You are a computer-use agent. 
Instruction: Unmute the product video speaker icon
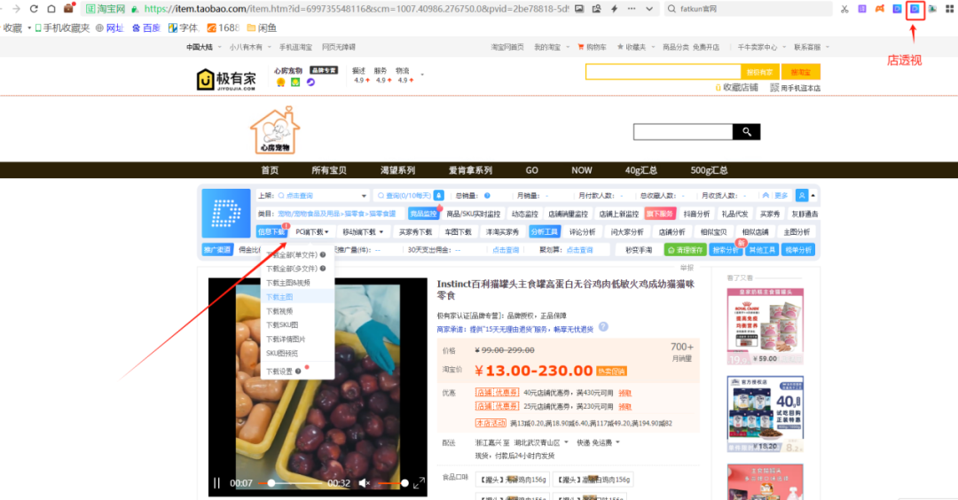pos(365,483)
